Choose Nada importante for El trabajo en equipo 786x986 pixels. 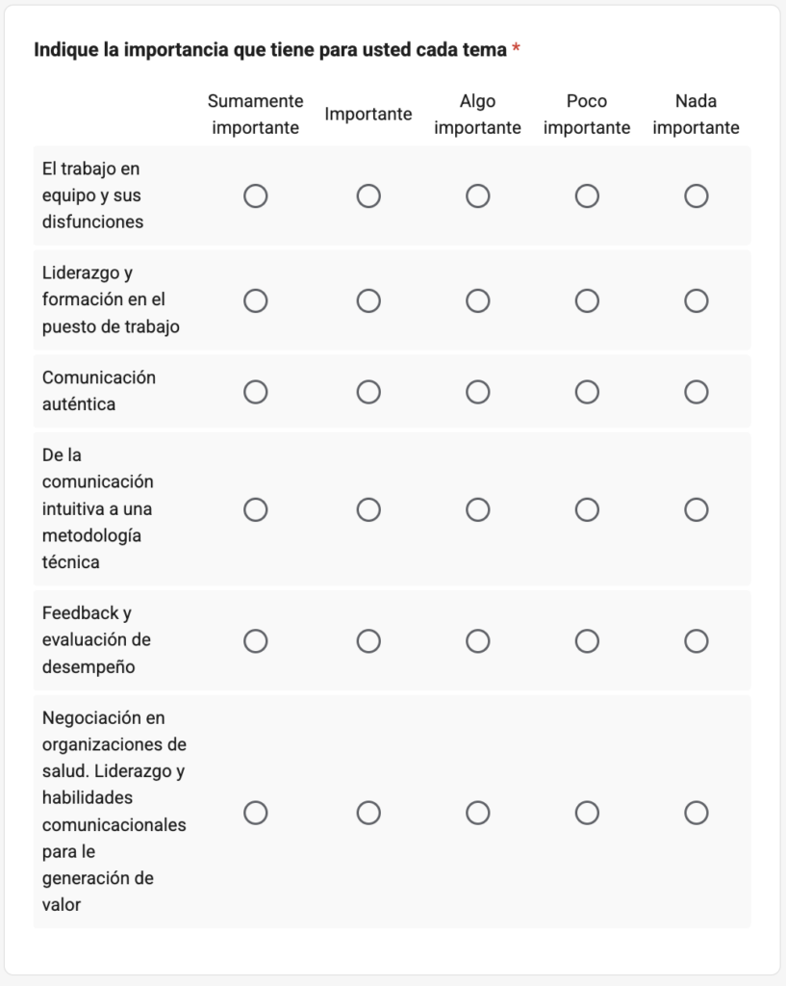pyautogui.click(x=697, y=196)
